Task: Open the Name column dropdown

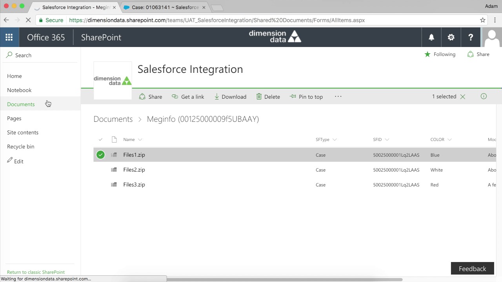Action: [x=140, y=139]
